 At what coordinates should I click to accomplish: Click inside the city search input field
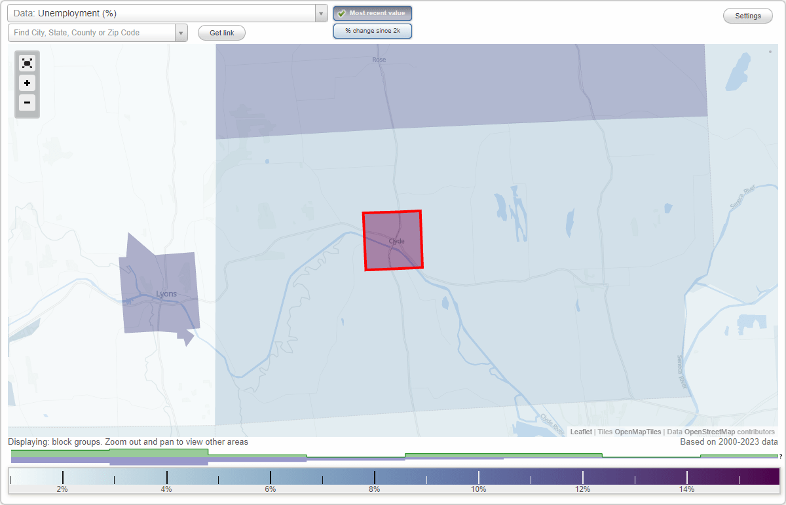[x=92, y=32]
